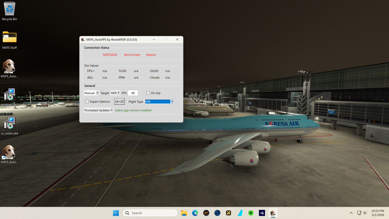Click the red SimConnect connection status
The width and height of the screenshot is (389, 219).
[132, 55]
